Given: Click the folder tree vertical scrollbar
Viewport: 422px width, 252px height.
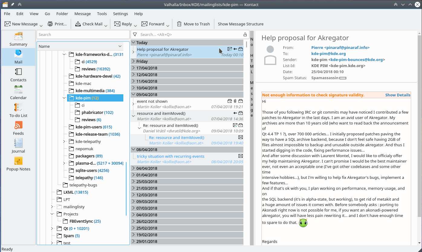Looking at the screenshot, I should pyautogui.click(x=126, y=189).
